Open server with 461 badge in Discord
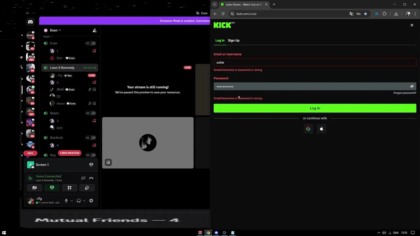 pos(31,57)
